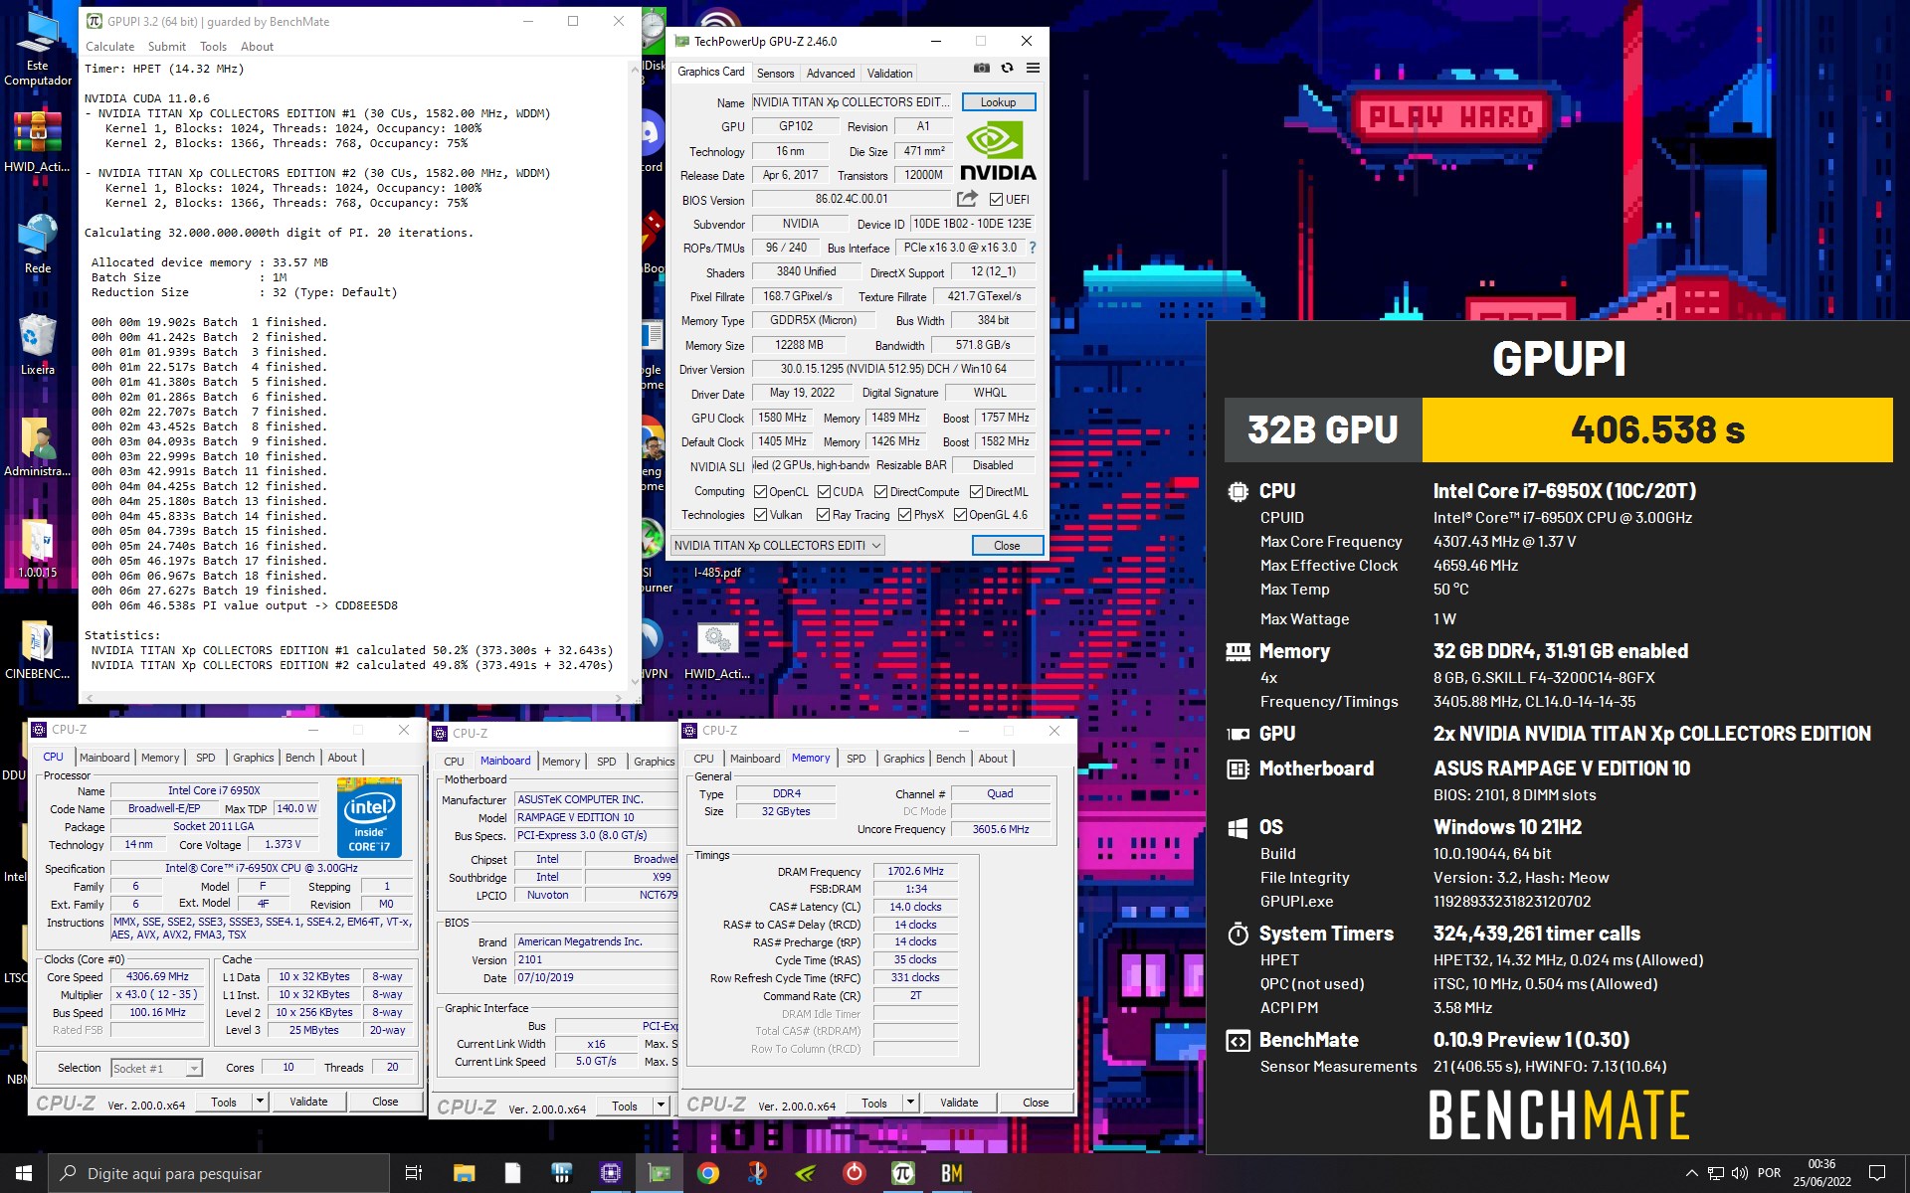Viewport: 1910px width, 1193px height.
Task: Open the GPU selector dropdown in GPU-Z
Action: pyautogui.click(x=777, y=545)
